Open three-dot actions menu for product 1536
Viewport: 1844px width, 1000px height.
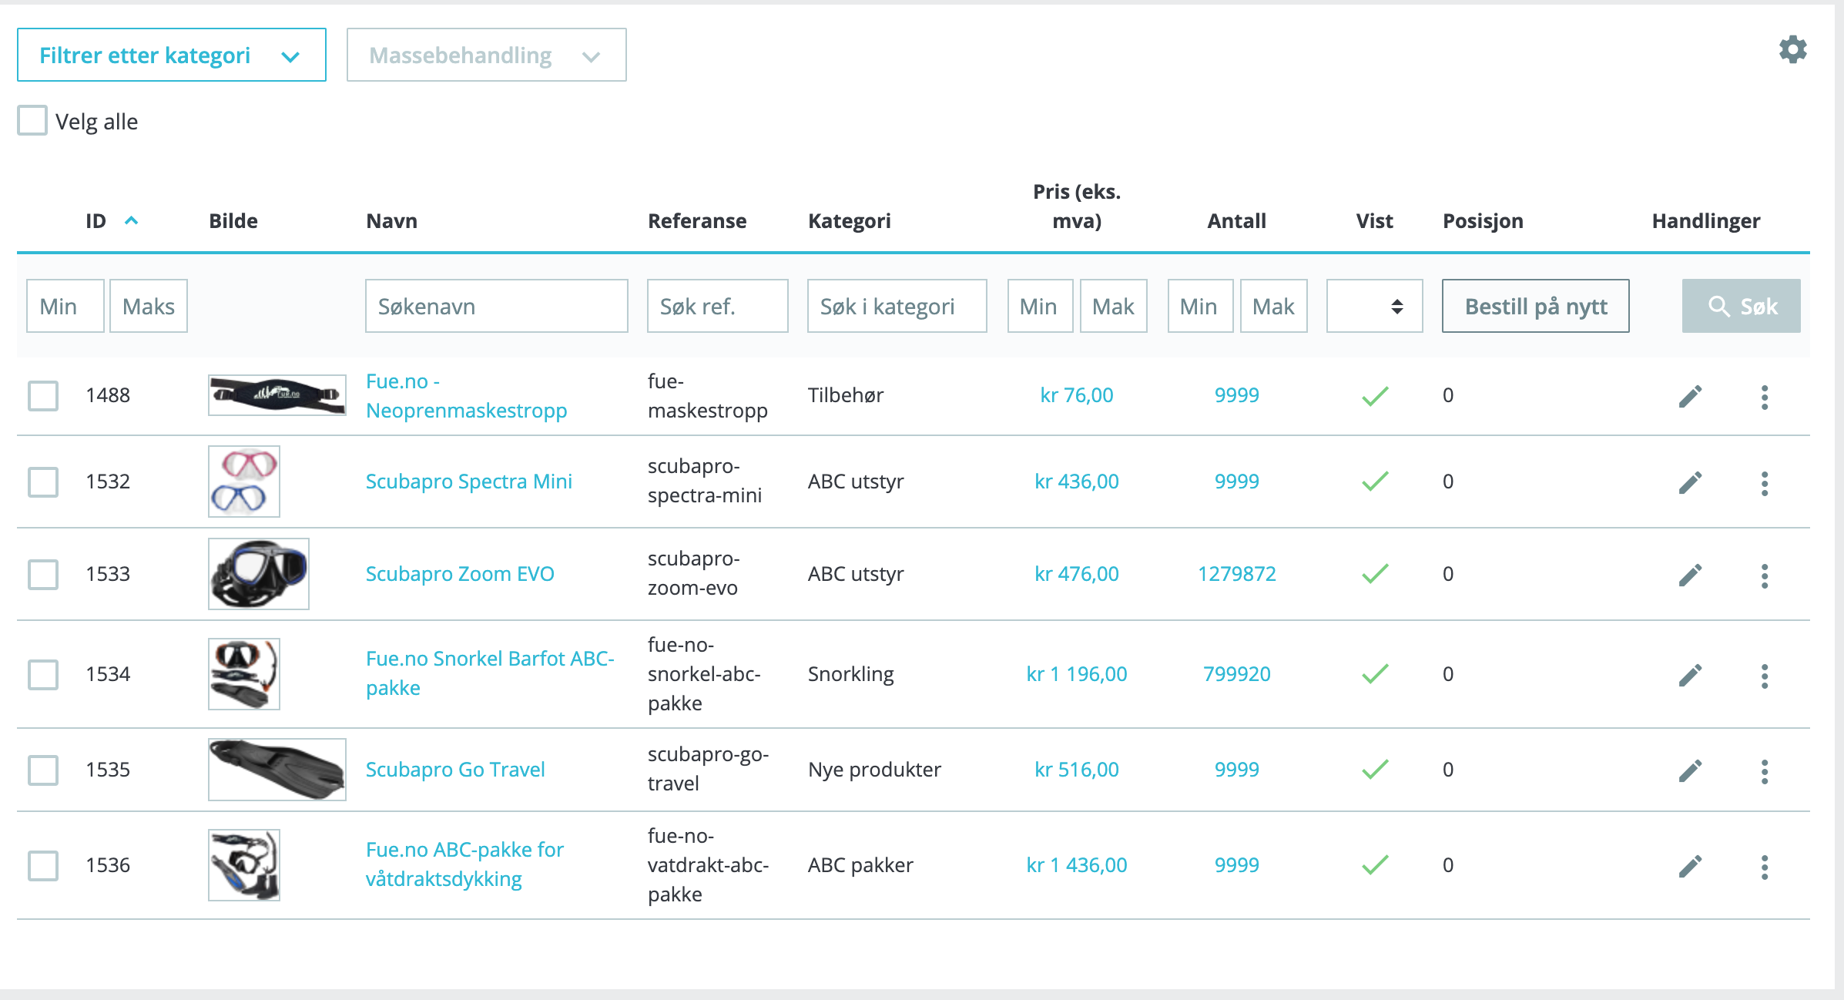pyautogui.click(x=1764, y=867)
